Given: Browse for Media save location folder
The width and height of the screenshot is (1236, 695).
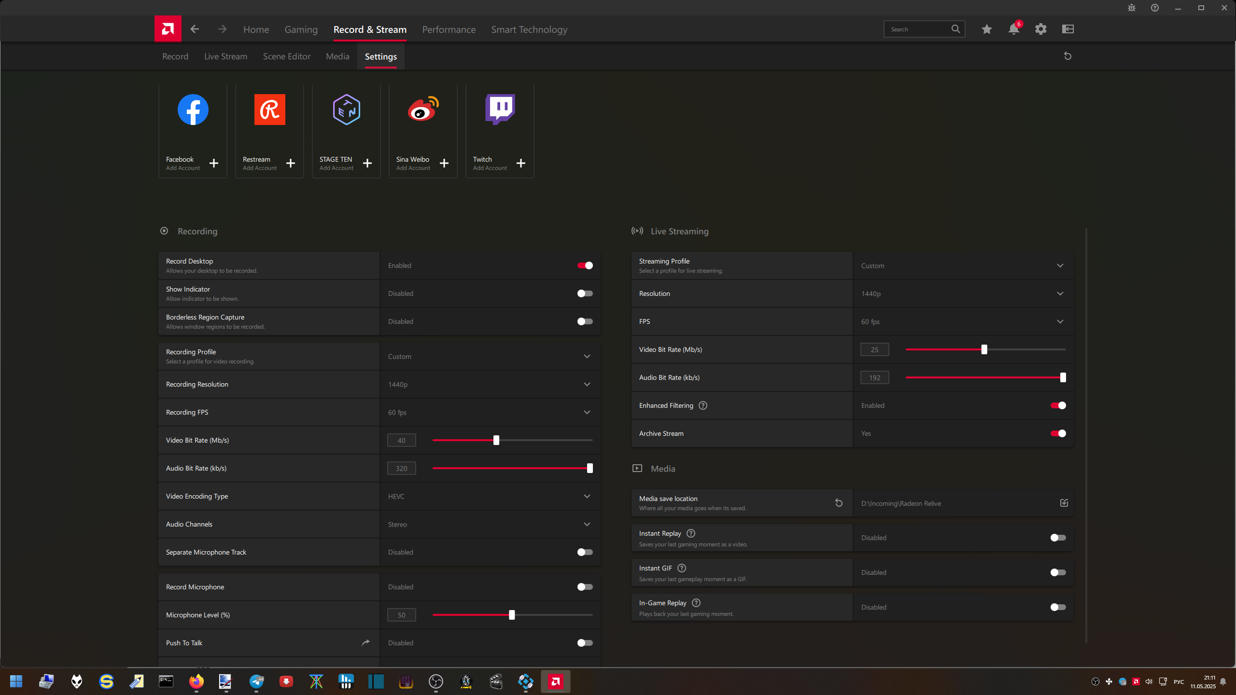Looking at the screenshot, I should 1064,503.
